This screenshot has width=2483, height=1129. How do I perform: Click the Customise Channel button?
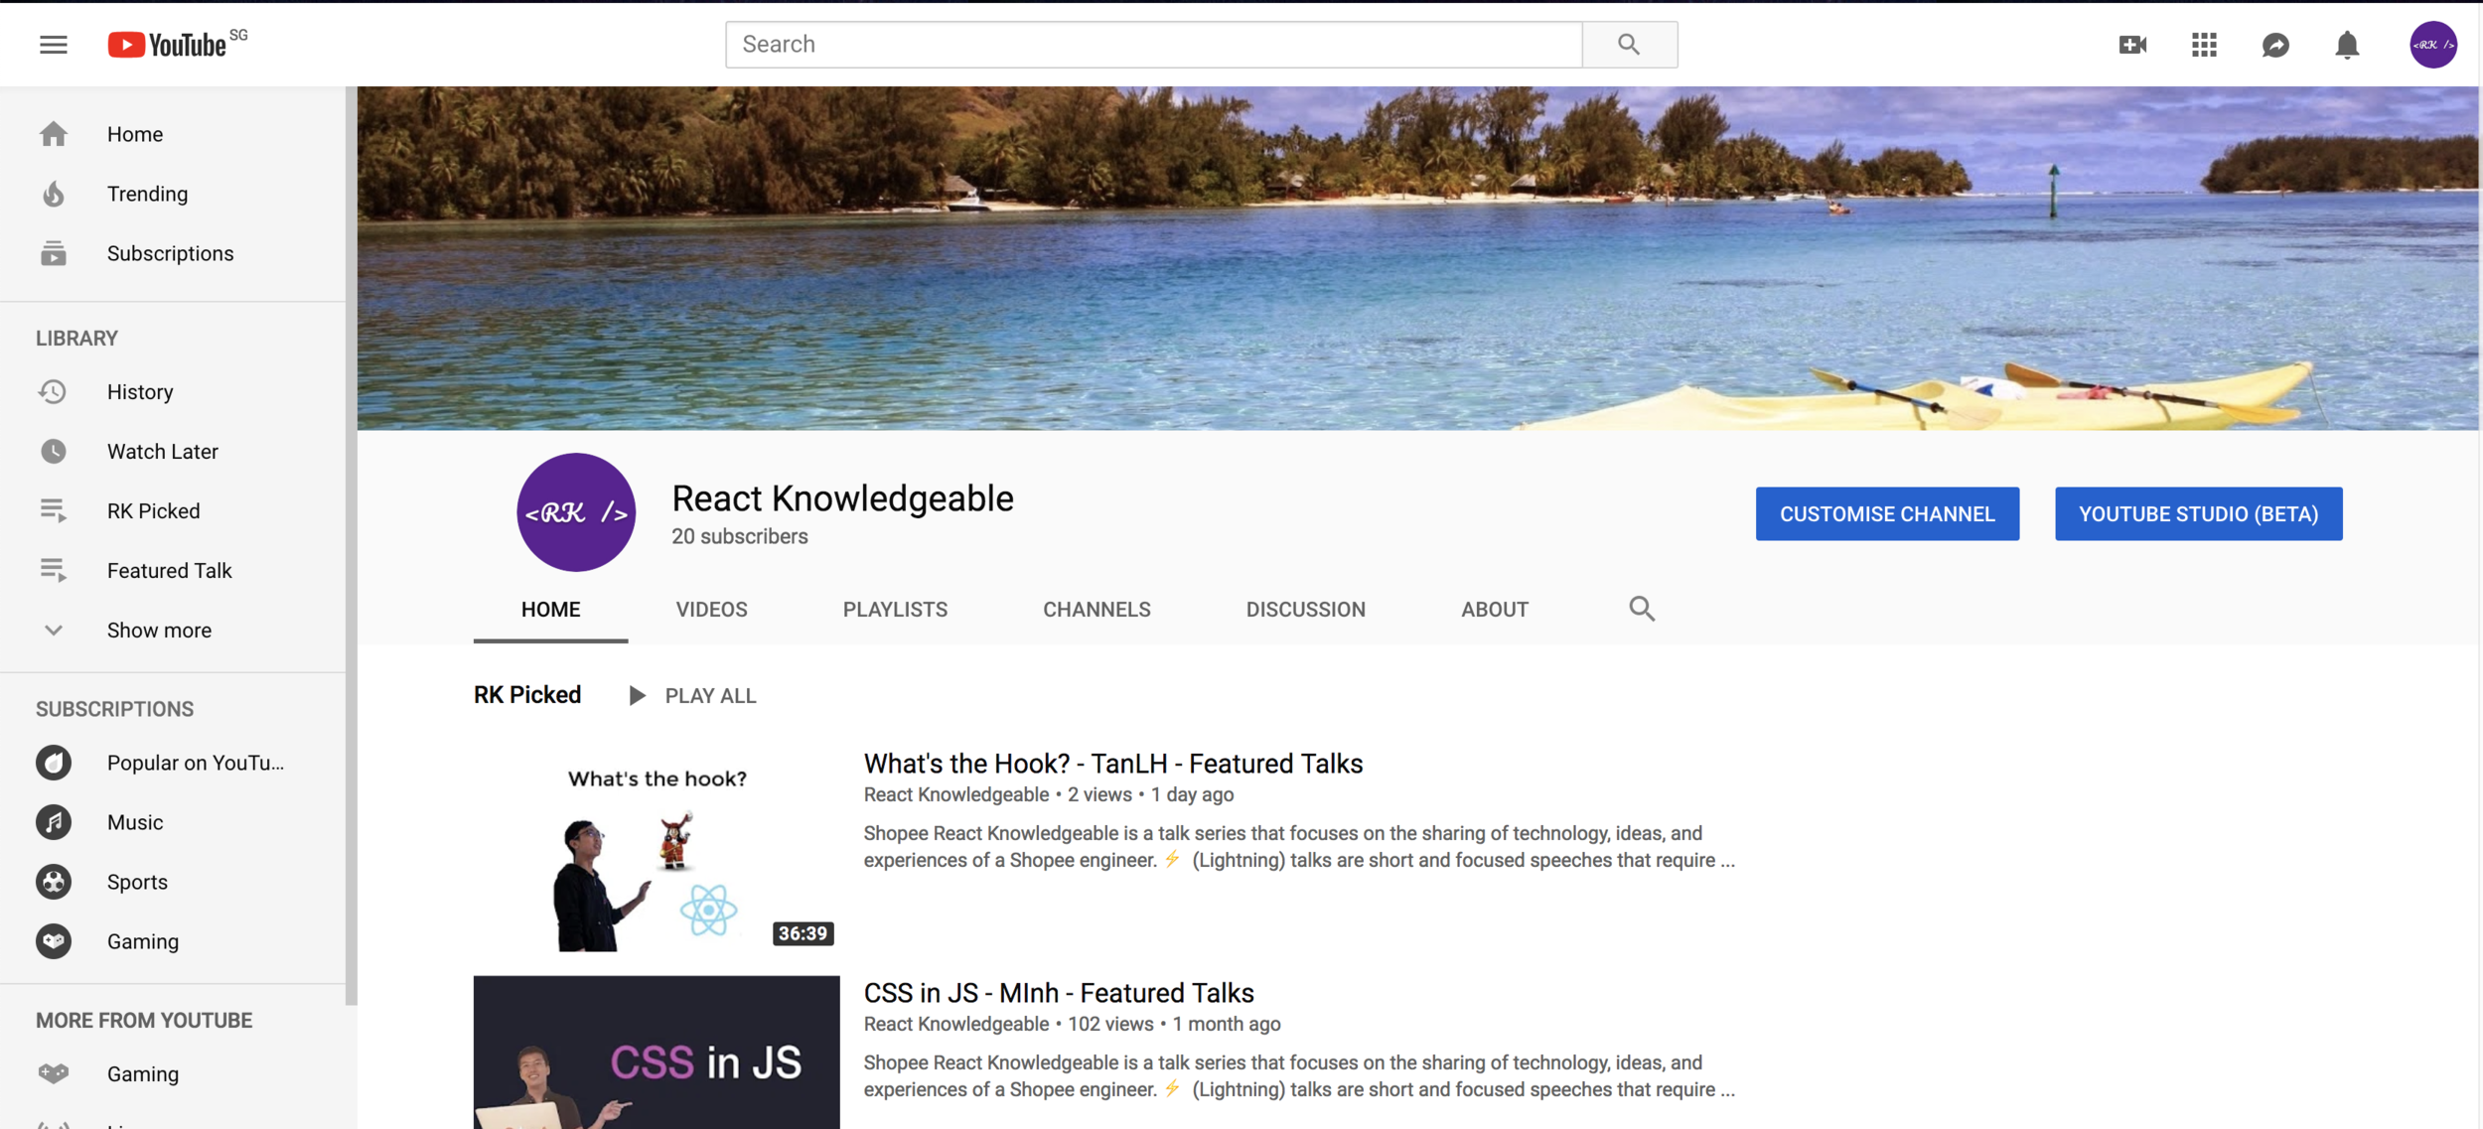click(1887, 514)
